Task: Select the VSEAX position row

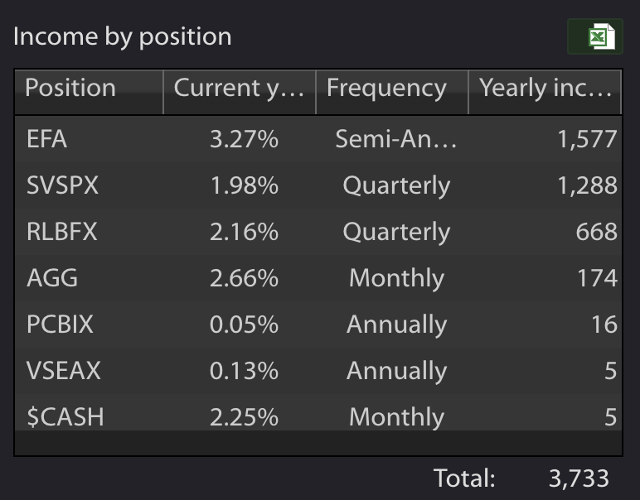Action: [318, 370]
